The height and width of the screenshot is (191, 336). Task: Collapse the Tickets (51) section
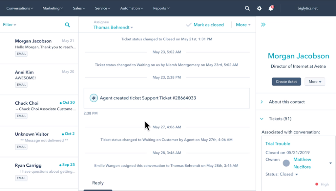[x=262, y=119]
